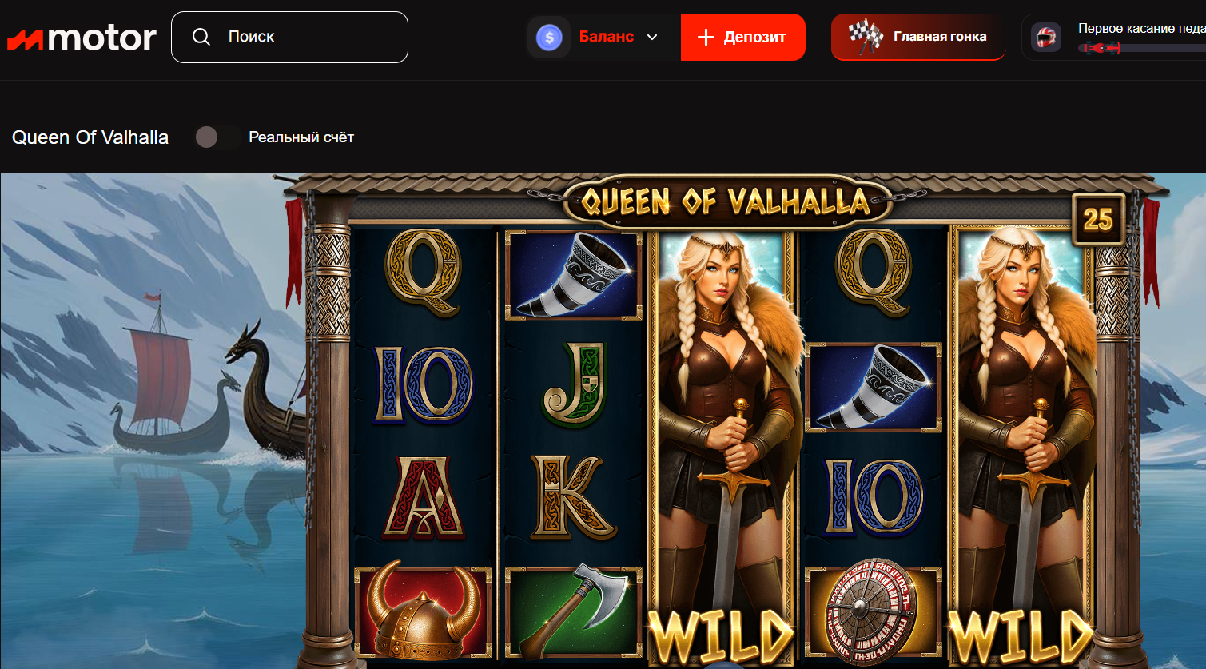The width and height of the screenshot is (1206, 669).
Task: Click the blue dollar coin icon
Action: (549, 37)
